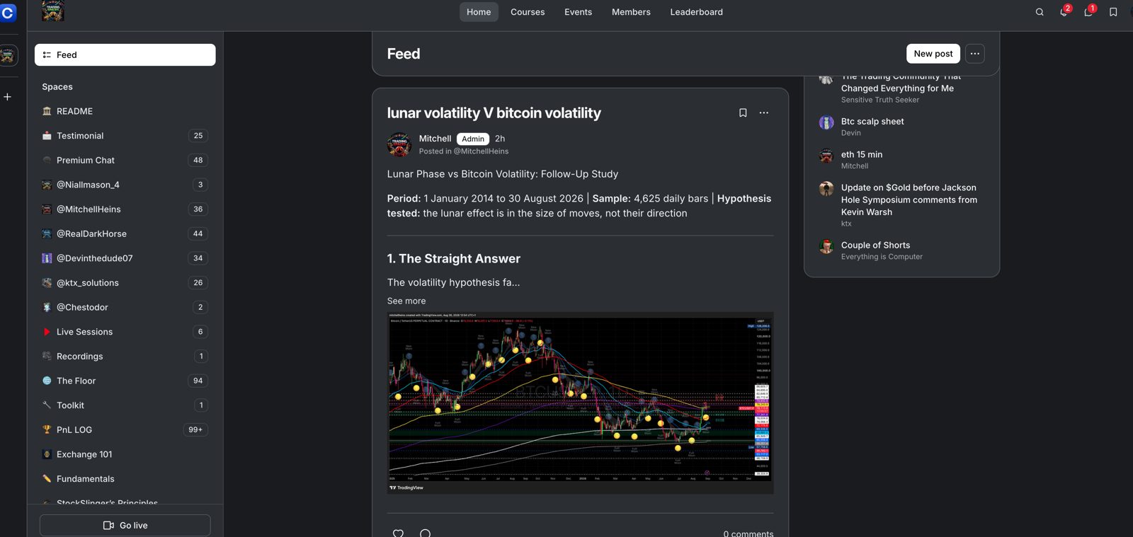Viewport: 1133px width, 537px height.
Task: Click Admin badge next to Mitchell
Action: pyautogui.click(x=473, y=139)
